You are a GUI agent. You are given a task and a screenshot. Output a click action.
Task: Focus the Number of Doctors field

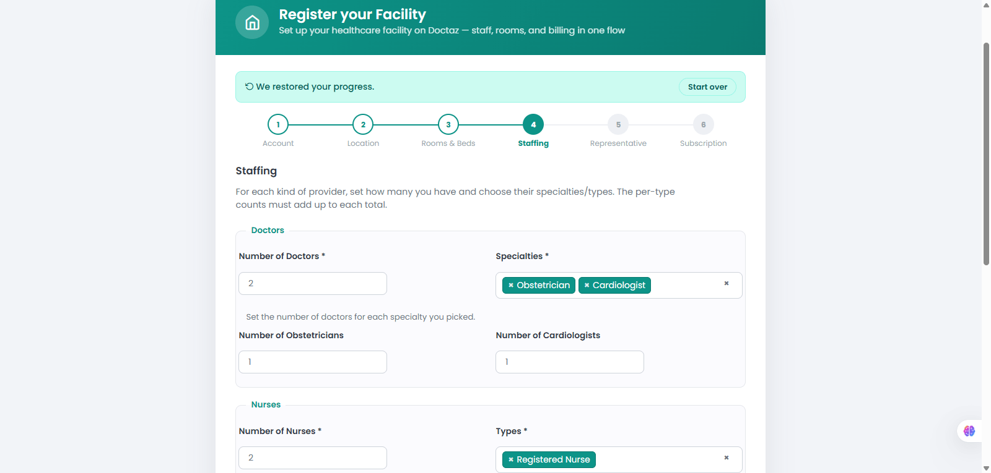pyautogui.click(x=313, y=284)
